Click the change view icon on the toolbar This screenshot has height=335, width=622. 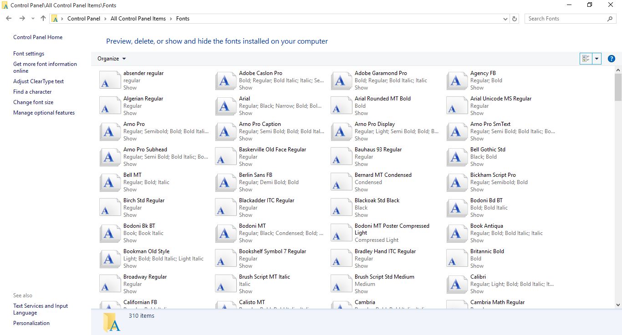[x=586, y=58]
